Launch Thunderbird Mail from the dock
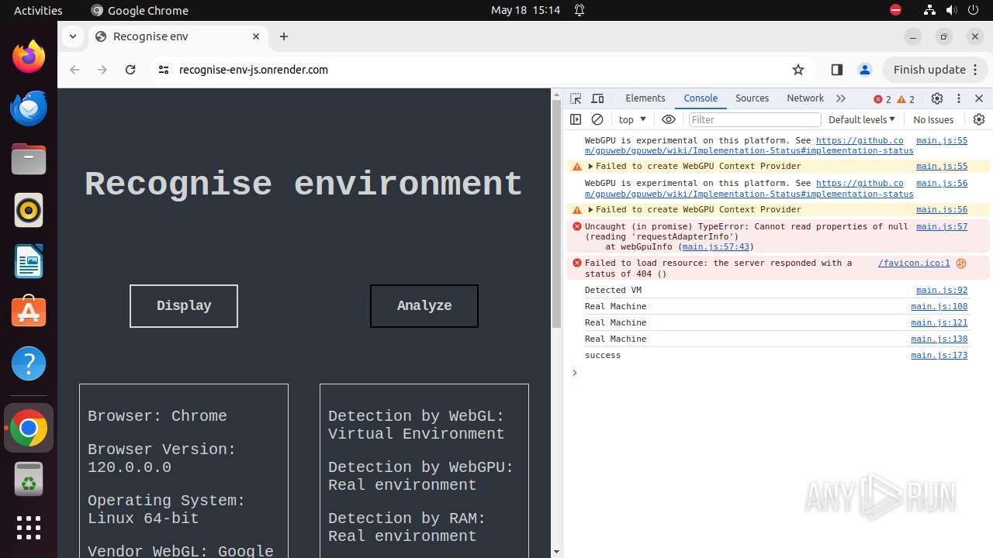 coord(29,108)
